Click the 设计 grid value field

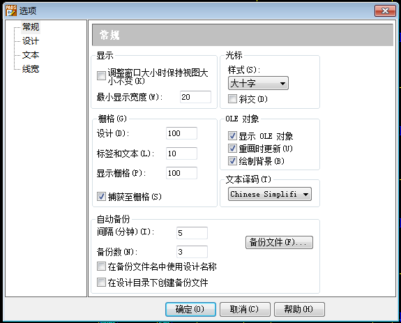[x=181, y=133]
